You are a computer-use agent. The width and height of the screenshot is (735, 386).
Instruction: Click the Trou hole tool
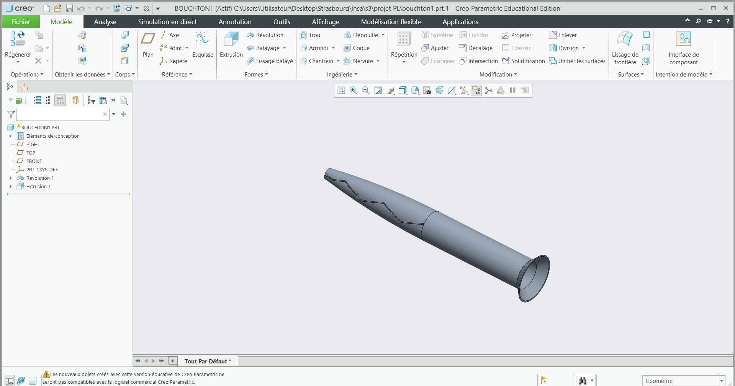(310, 35)
